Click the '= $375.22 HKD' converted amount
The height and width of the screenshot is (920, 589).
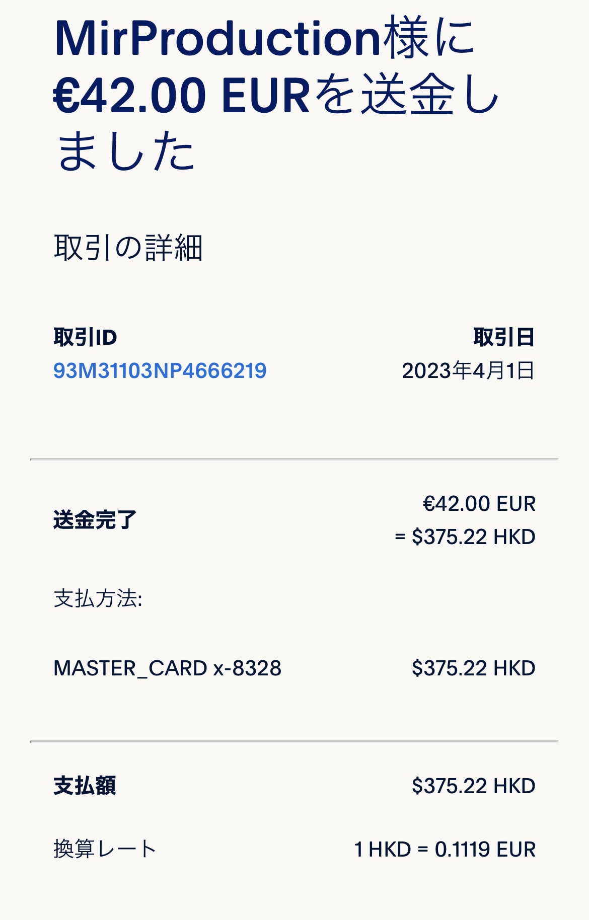[x=465, y=537]
